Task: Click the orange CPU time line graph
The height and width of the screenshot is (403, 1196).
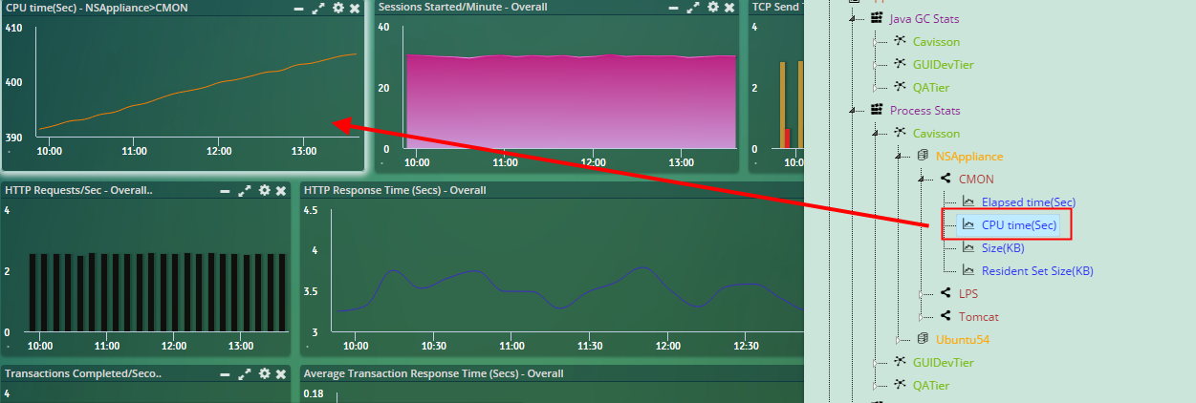Action: click(x=198, y=92)
